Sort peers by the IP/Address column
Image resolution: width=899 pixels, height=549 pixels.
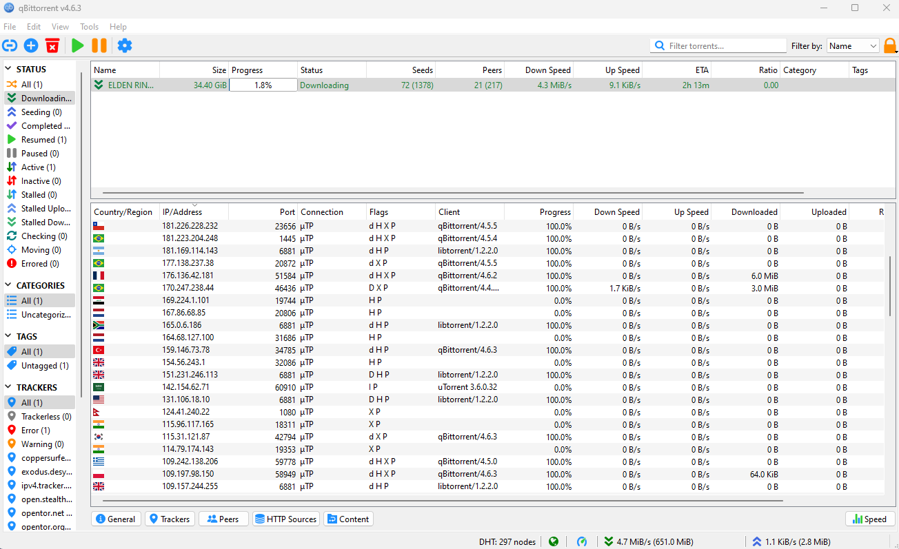coord(194,212)
